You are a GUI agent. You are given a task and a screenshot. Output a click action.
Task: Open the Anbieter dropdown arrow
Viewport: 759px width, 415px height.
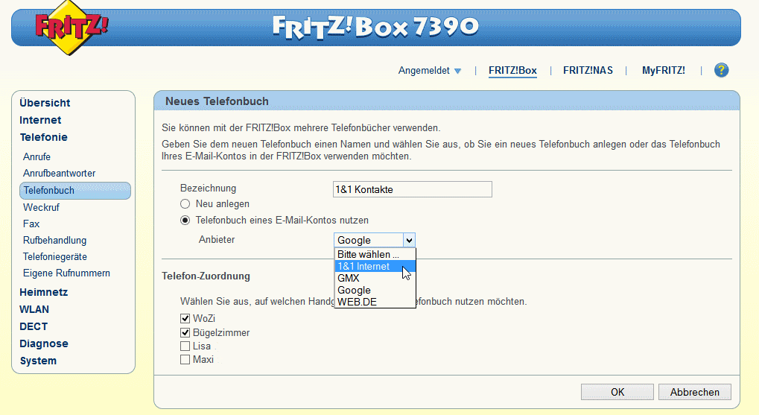[x=408, y=240]
